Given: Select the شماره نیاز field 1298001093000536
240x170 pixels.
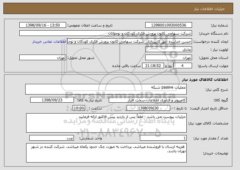Looking at the screenshot, I should click(169, 25).
